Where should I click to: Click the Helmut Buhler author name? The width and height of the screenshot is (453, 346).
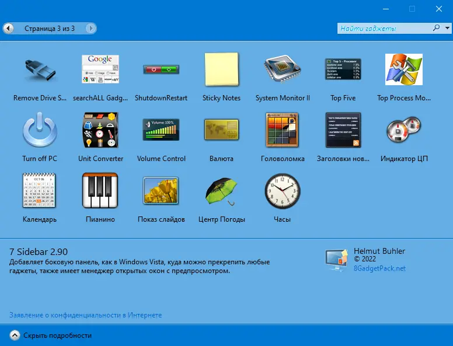click(x=379, y=251)
